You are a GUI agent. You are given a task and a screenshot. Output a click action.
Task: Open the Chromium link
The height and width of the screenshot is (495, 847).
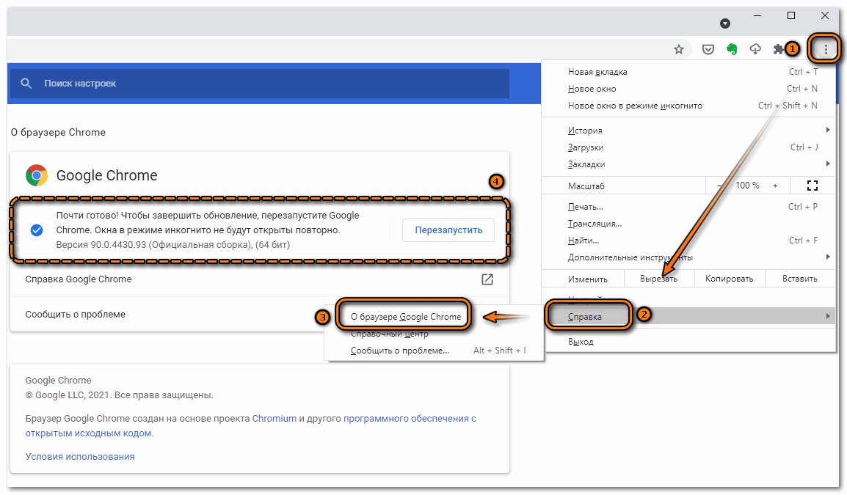click(x=275, y=418)
